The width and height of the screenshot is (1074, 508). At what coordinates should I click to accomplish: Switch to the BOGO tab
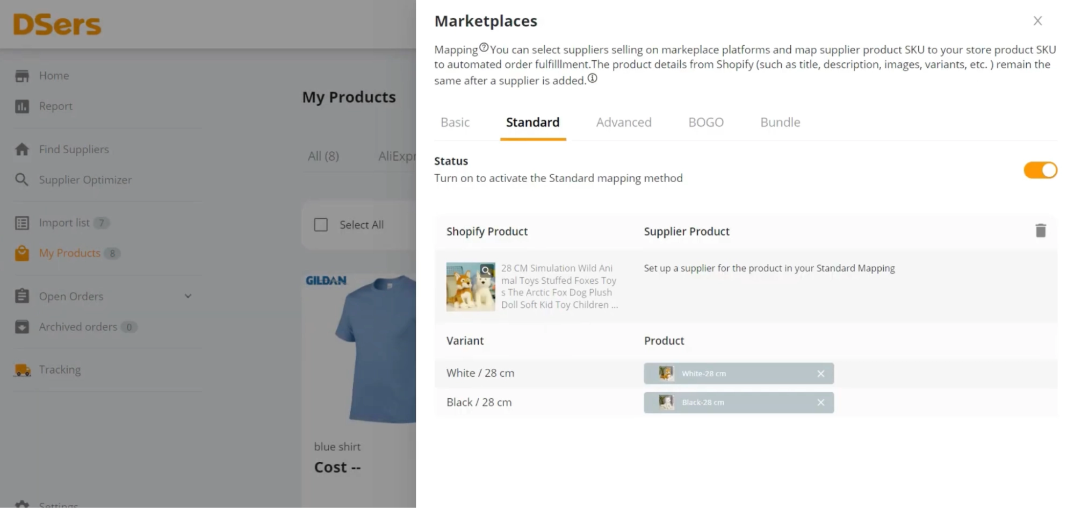click(706, 123)
